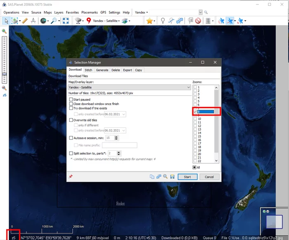The width and height of the screenshot is (289, 240).
Task: Click the Start button
Action: pos(187,177)
